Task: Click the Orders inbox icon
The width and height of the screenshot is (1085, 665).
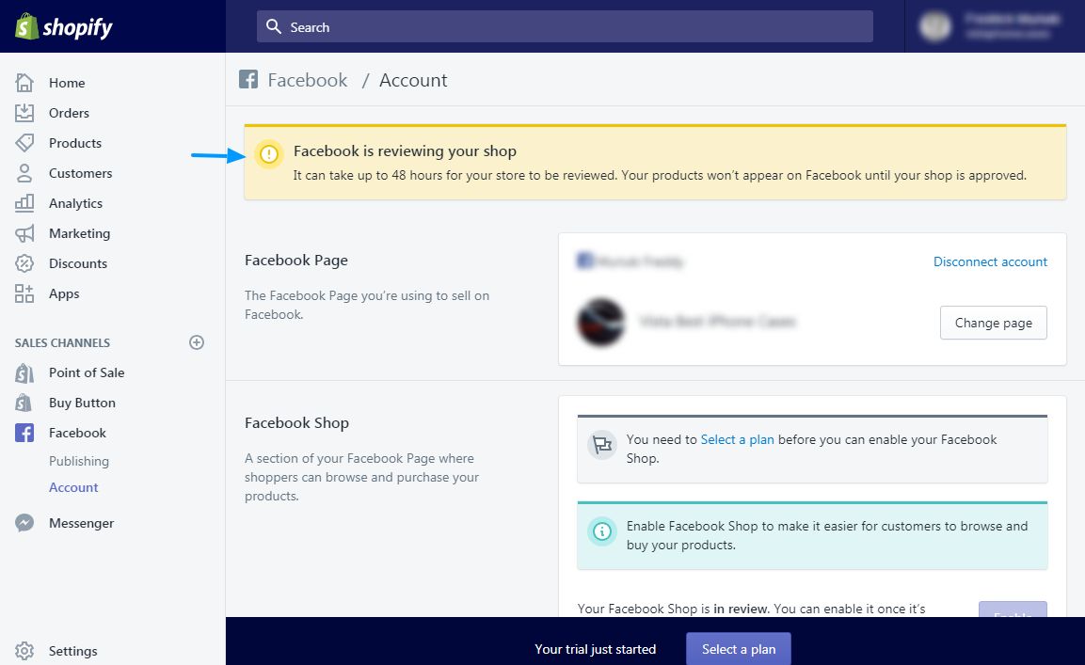Action: pyautogui.click(x=24, y=113)
